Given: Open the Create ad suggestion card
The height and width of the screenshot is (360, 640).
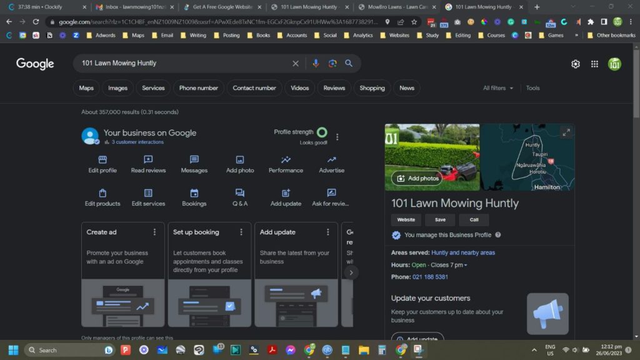Looking at the screenshot, I should click(x=123, y=274).
